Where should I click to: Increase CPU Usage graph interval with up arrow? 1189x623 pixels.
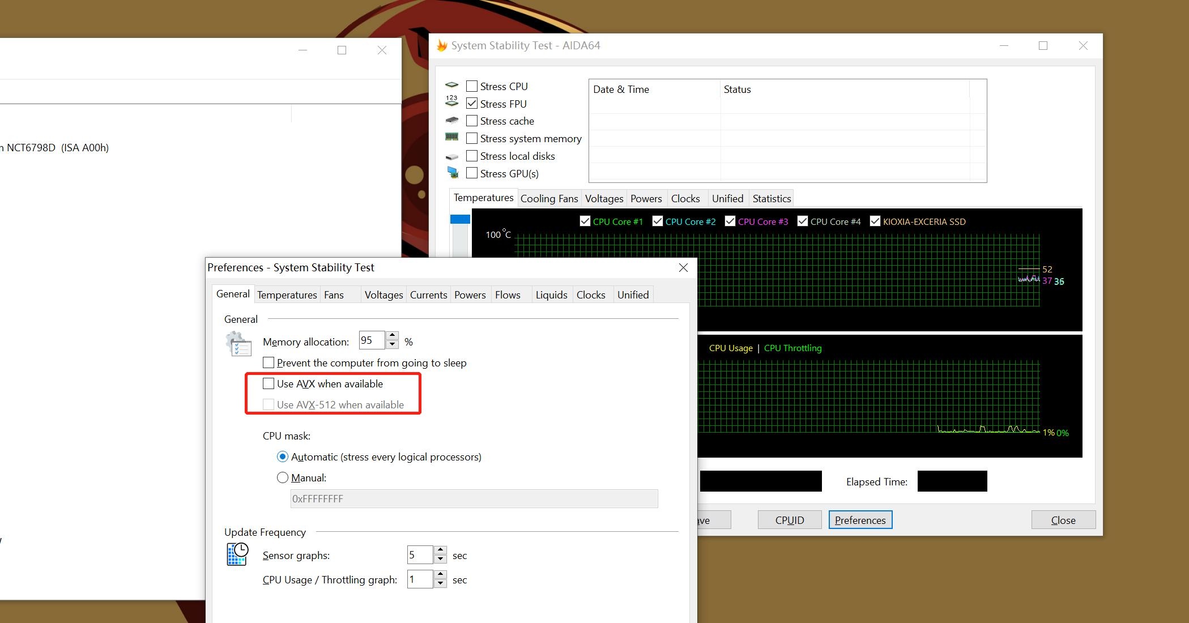coord(441,575)
